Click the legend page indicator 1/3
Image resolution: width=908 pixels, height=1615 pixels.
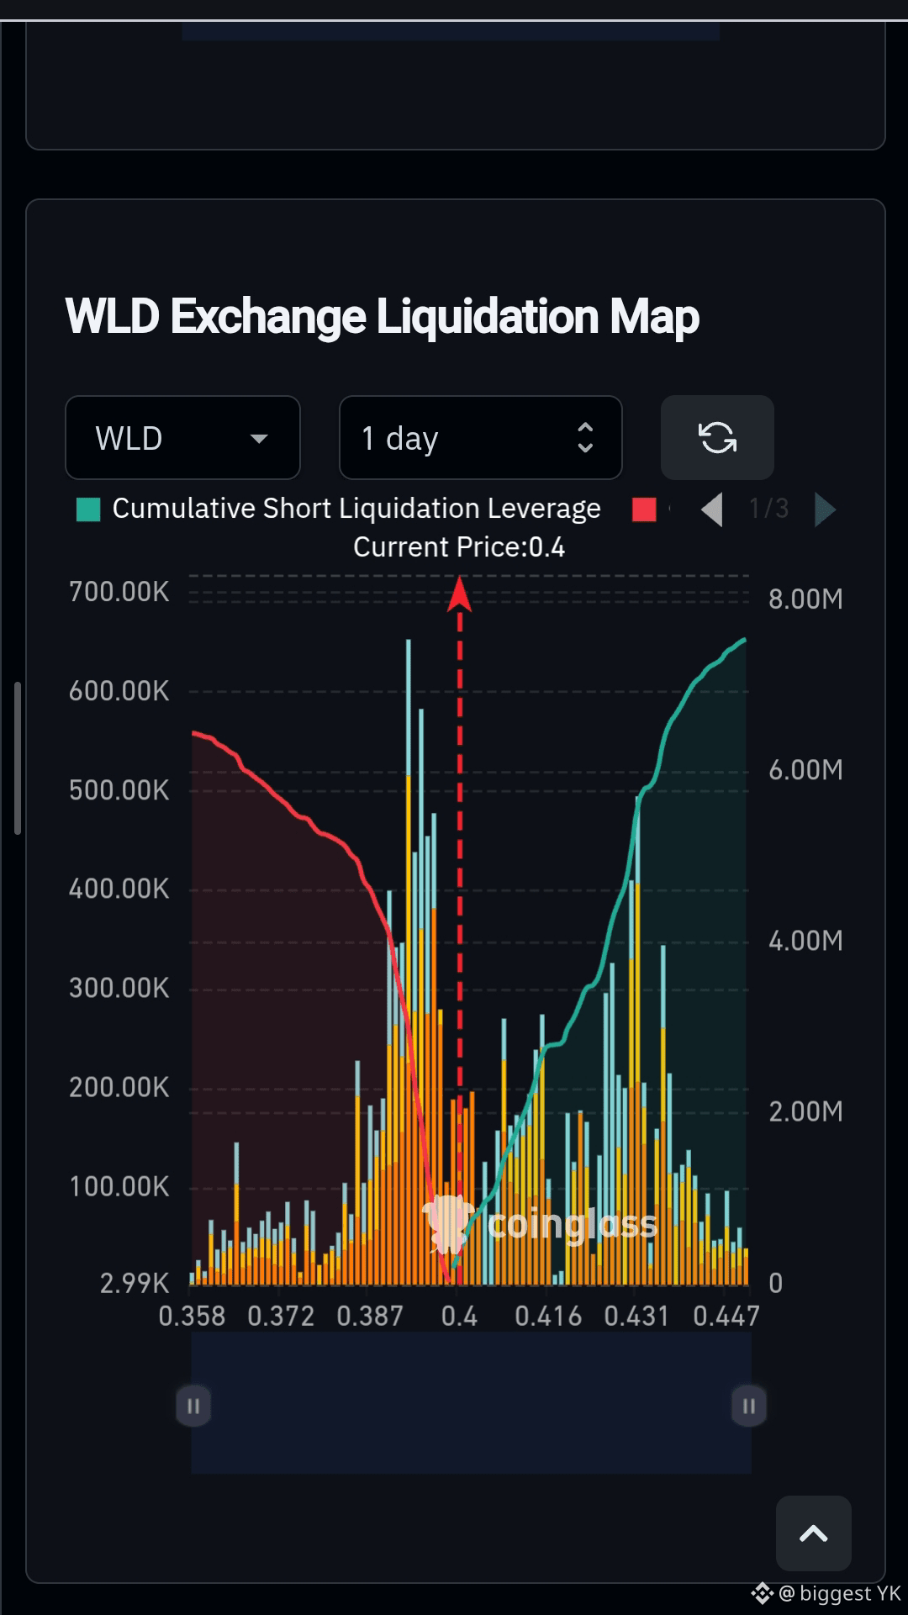[769, 508]
